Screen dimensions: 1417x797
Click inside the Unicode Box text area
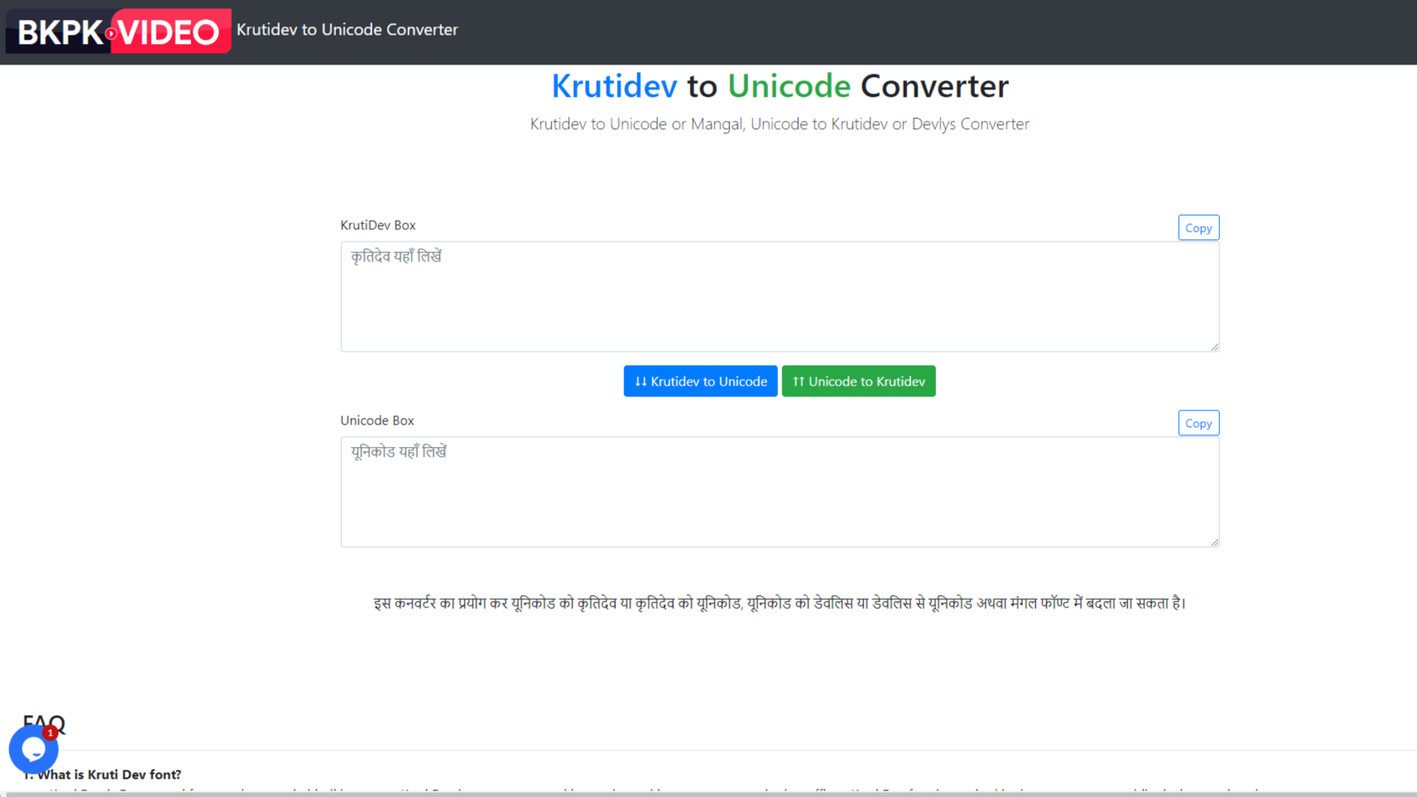(x=779, y=492)
